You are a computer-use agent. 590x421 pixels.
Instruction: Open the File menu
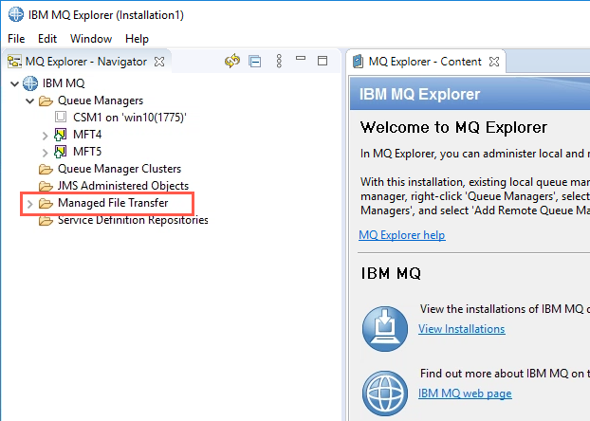tap(16, 39)
